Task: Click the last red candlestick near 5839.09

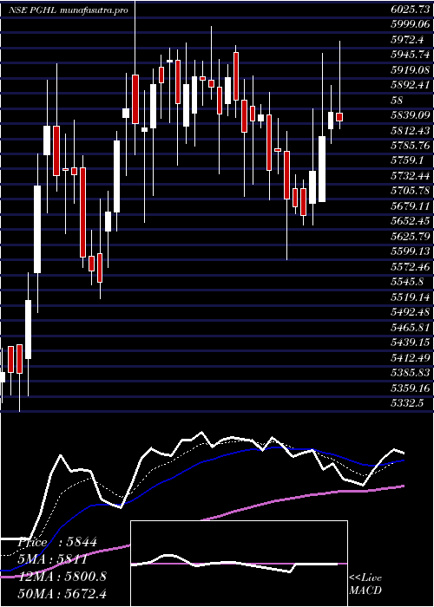Action: [339, 117]
